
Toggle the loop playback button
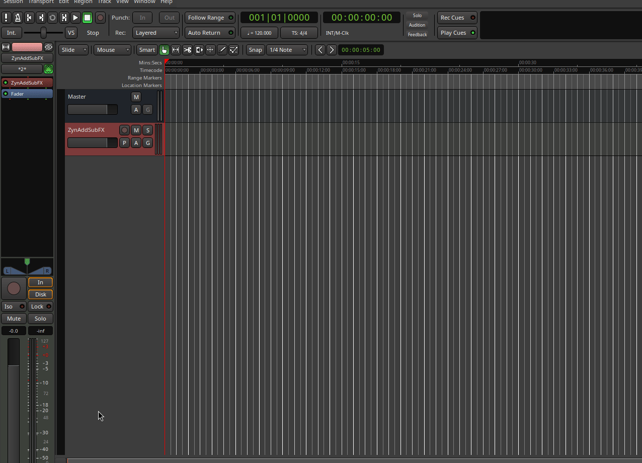coord(52,18)
